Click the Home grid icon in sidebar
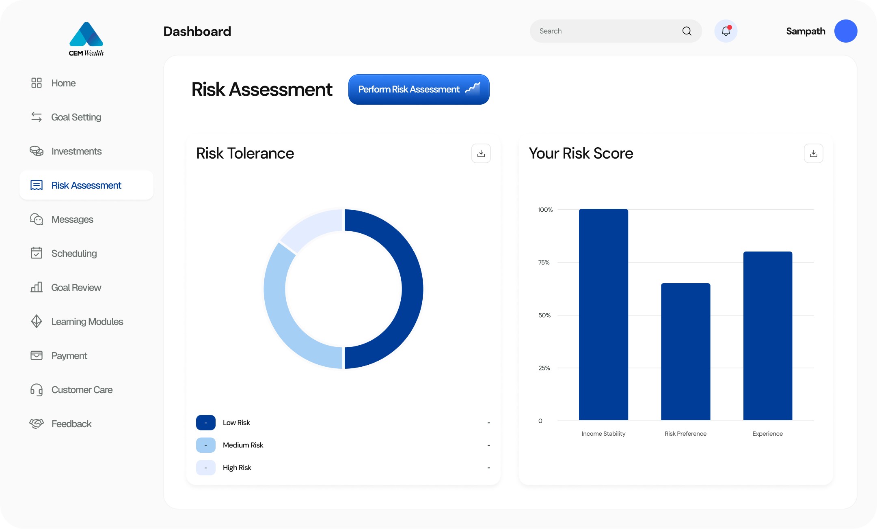Screen dimensions: 877x529 click(x=37, y=83)
